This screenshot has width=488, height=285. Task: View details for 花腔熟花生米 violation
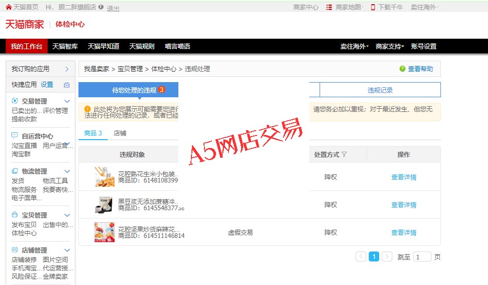[404, 177]
